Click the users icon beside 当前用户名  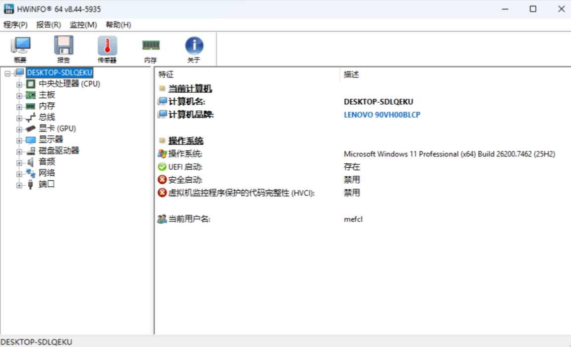(162, 219)
